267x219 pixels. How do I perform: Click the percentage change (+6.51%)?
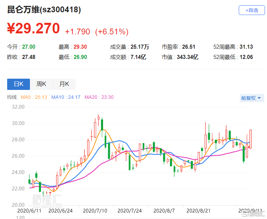[112, 32]
